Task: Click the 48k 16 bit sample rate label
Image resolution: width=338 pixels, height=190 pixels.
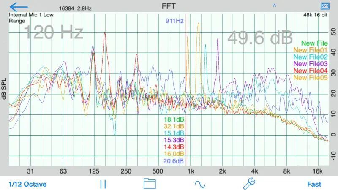Action: pyautogui.click(x=315, y=15)
